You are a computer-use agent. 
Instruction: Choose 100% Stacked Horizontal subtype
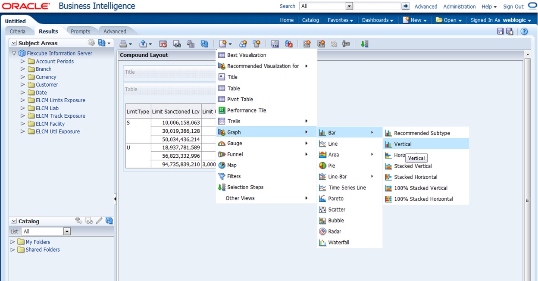click(426, 199)
